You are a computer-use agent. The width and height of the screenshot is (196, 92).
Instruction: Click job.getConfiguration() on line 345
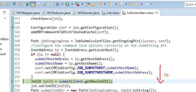[96, 27]
